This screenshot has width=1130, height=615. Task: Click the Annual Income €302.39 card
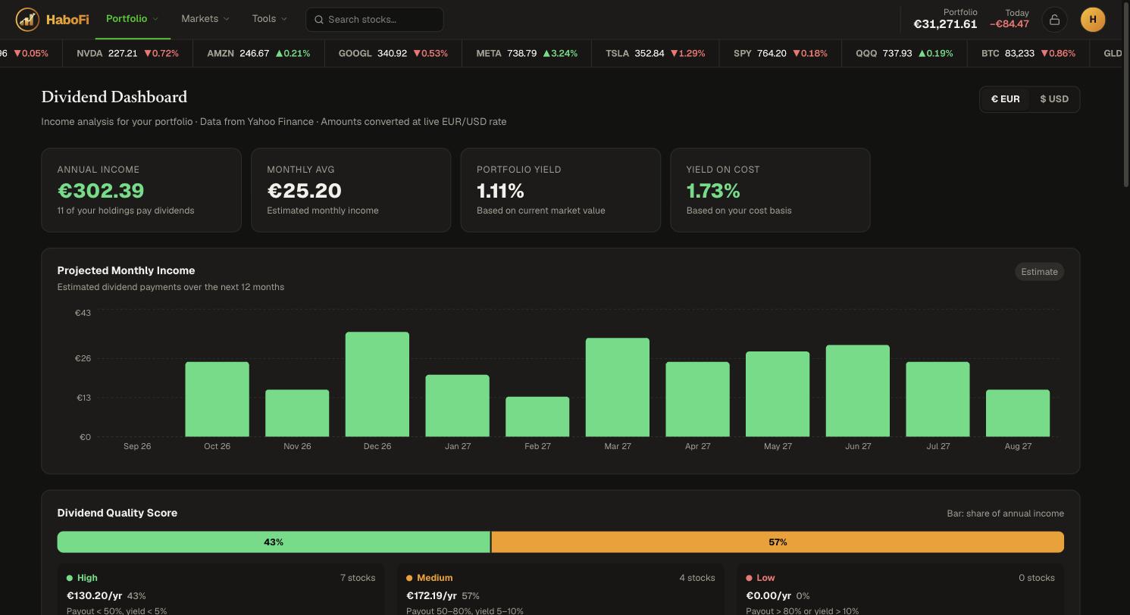coord(141,190)
